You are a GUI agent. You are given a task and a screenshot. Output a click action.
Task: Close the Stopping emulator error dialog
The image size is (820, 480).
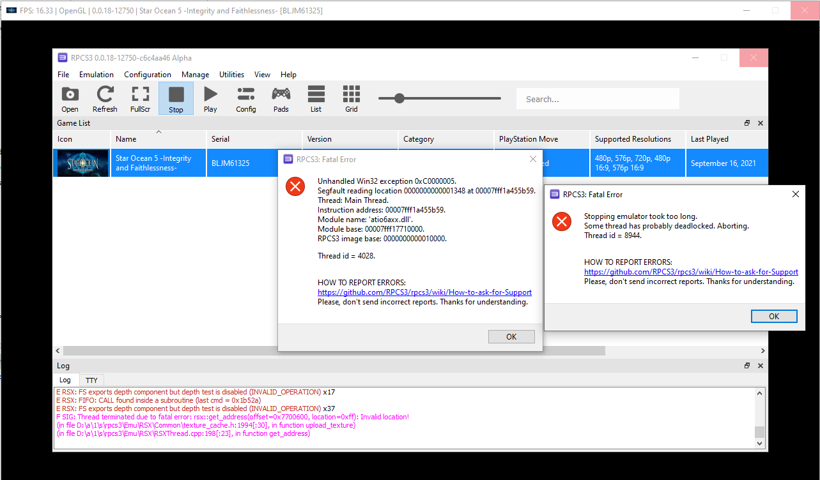[795, 194]
